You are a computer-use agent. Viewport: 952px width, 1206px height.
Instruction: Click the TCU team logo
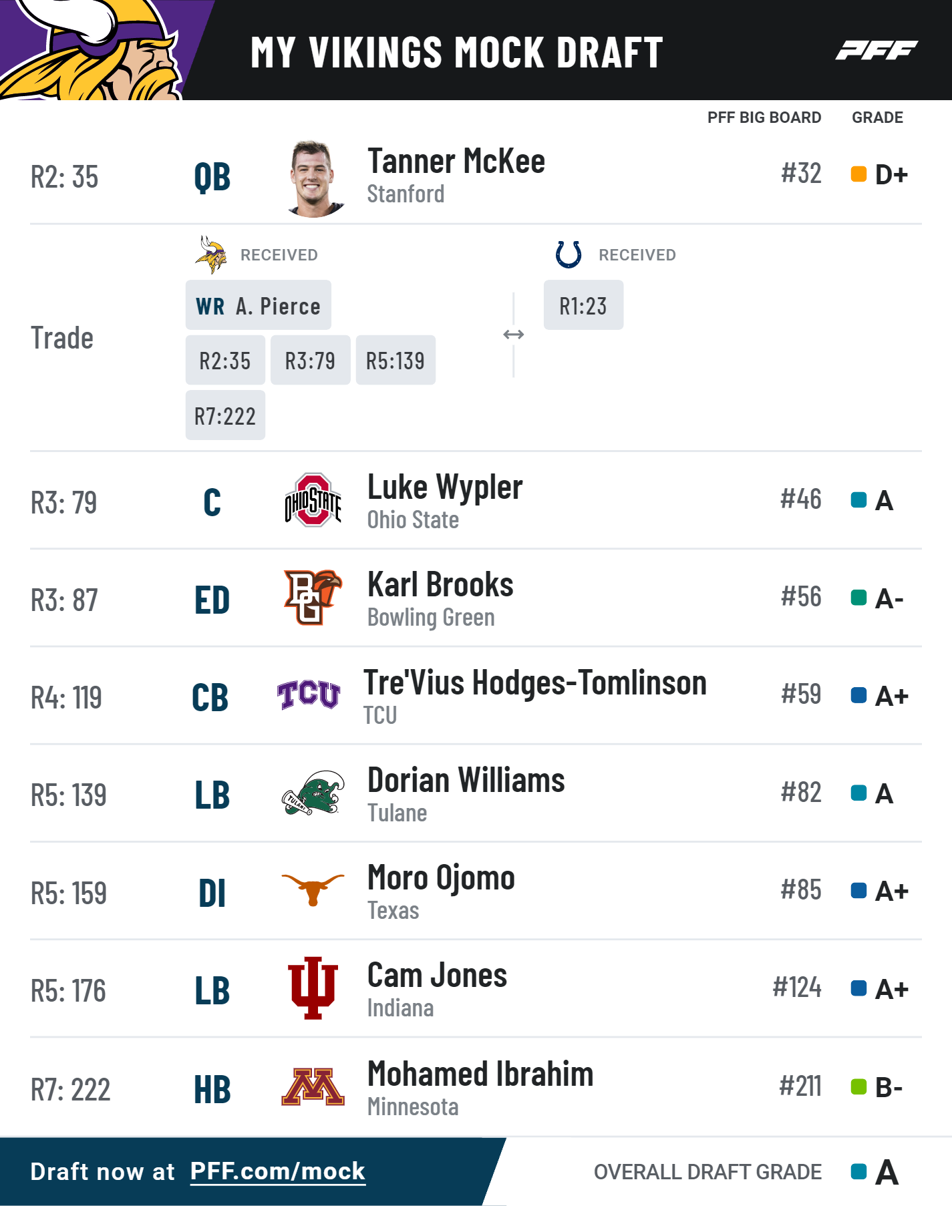click(309, 694)
